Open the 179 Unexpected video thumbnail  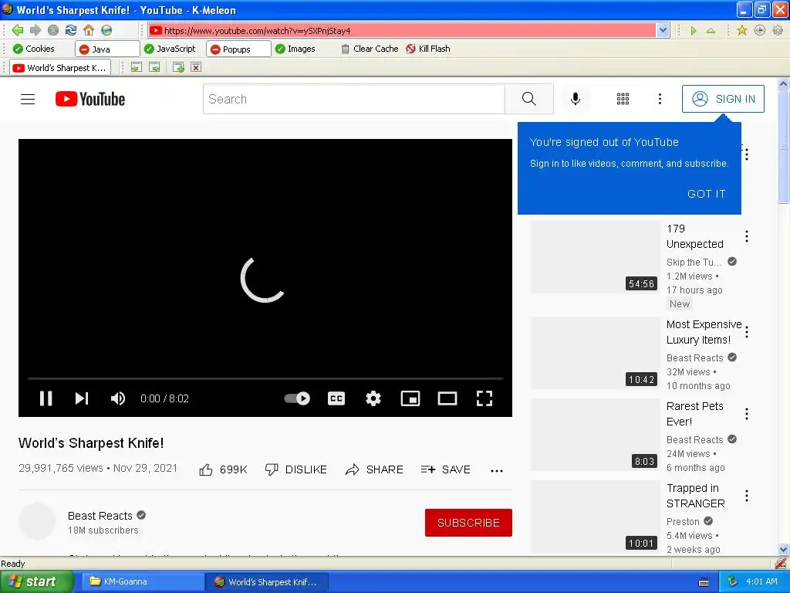[595, 256]
